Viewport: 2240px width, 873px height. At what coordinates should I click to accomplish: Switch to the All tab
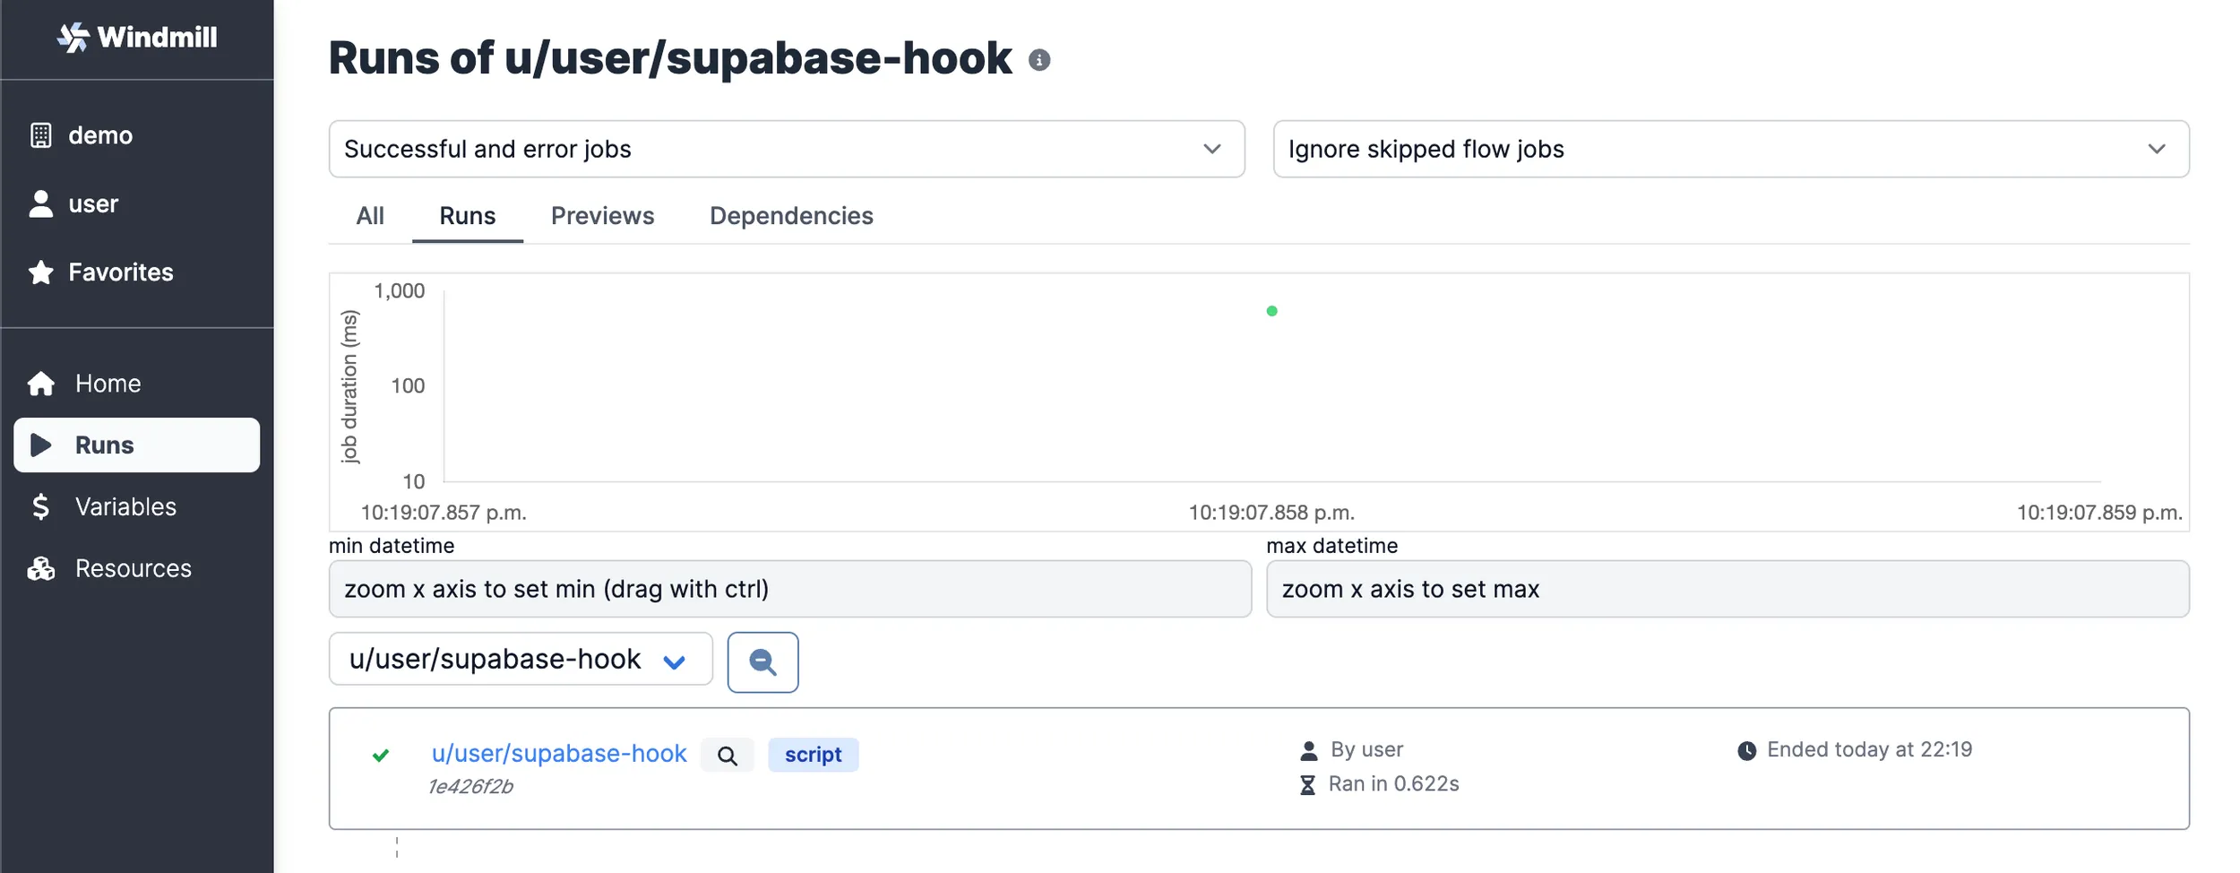tap(370, 216)
